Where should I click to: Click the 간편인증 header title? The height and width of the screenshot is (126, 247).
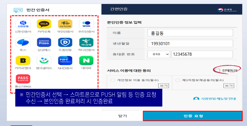point(119,9)
